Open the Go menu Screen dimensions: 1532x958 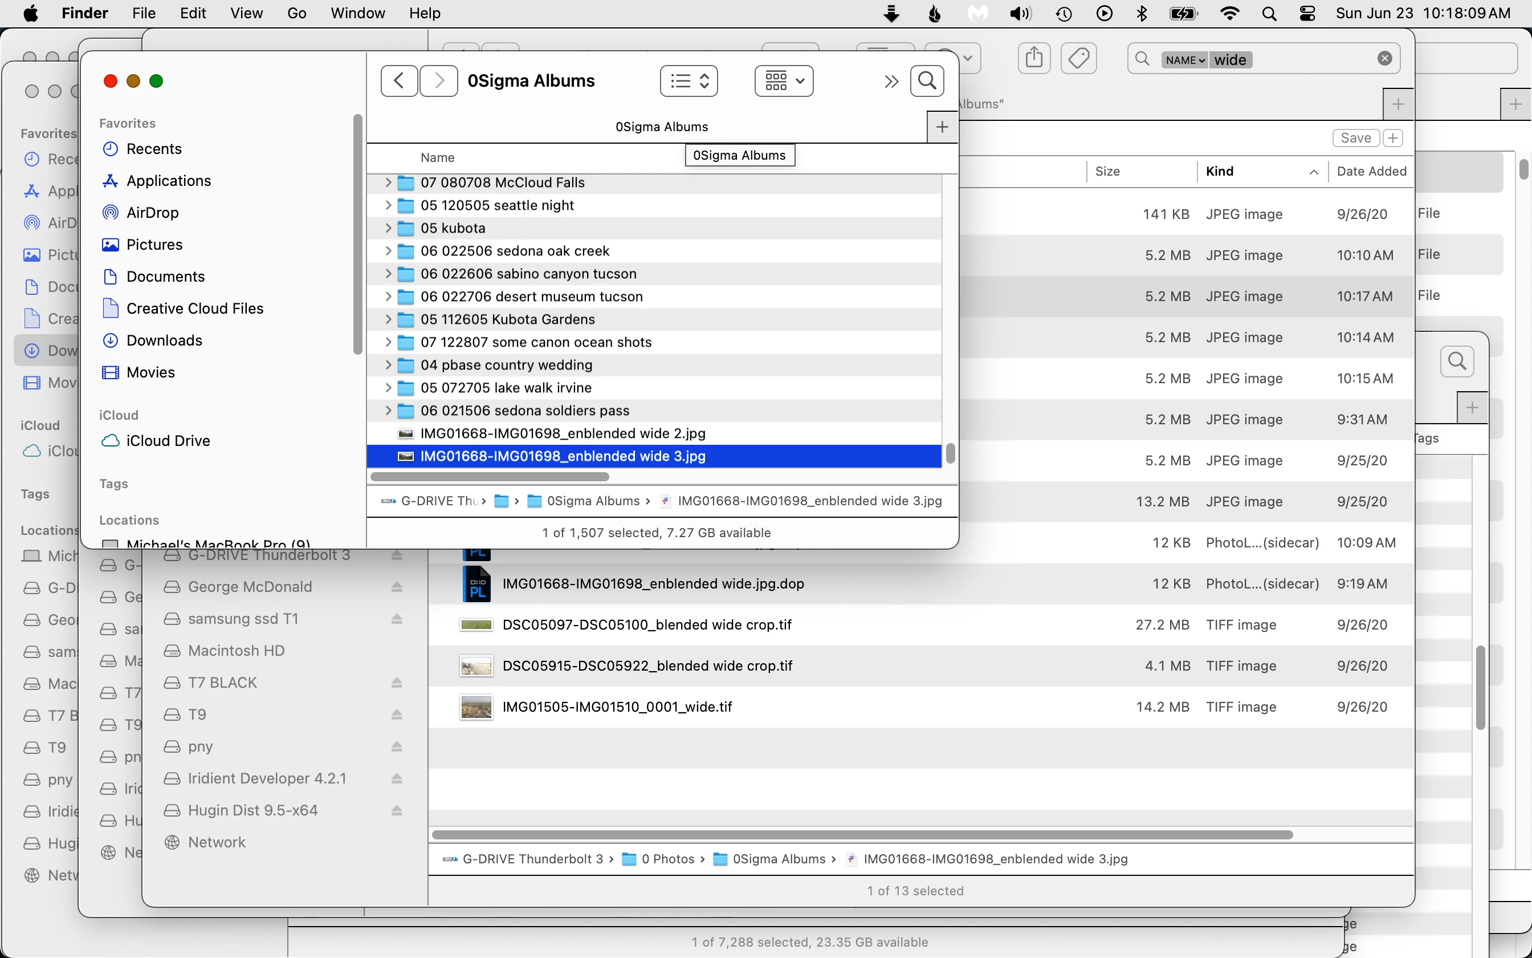[x=296, y=13]
